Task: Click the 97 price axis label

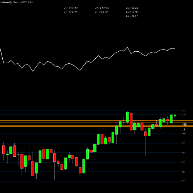Action: [x=183, y=143]
